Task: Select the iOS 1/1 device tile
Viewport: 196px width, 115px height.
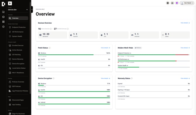Action: click(x=114, y=35)
